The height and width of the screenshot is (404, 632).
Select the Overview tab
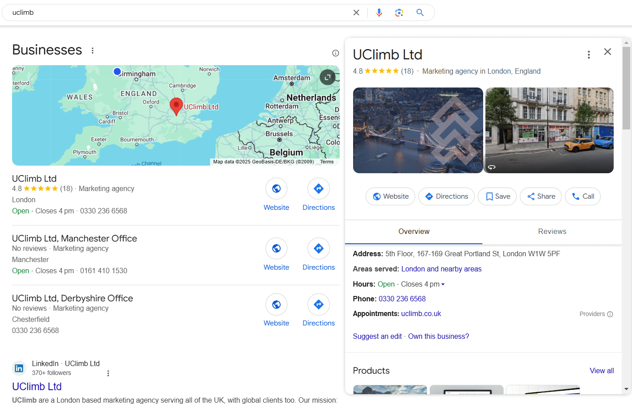point(413,231)
